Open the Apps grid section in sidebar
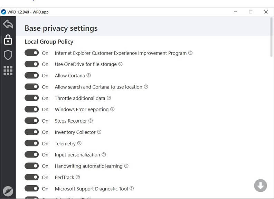This screenshot has height=199, width=274. click(8, 70)
